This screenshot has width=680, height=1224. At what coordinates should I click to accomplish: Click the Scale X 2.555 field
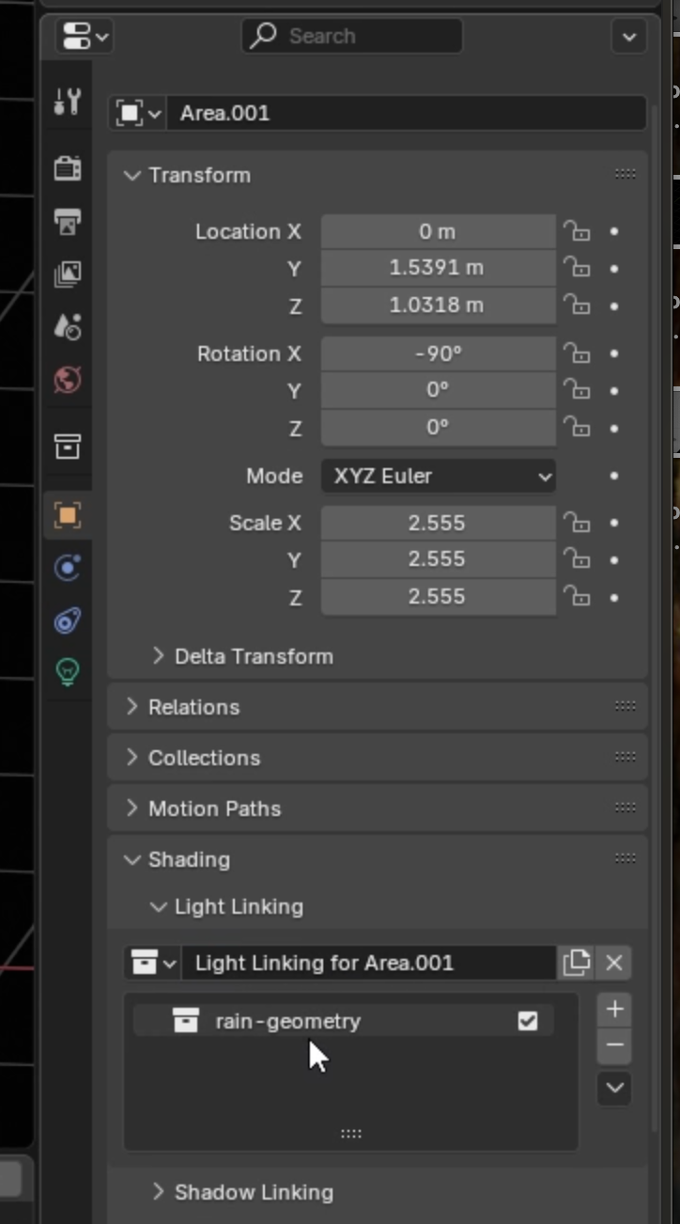click(438, 523)
